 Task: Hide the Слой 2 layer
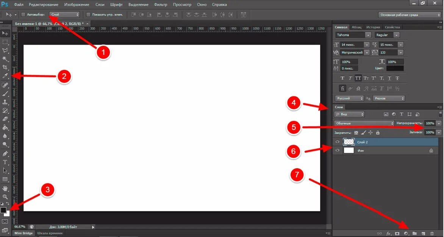click(337, 142)
